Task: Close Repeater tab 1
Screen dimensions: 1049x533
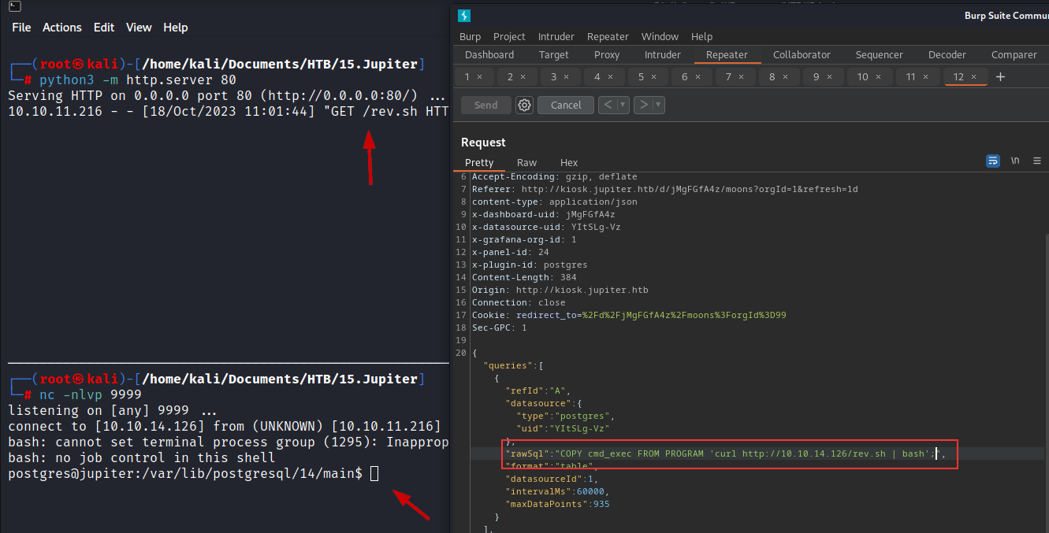Action: [480, 77]
